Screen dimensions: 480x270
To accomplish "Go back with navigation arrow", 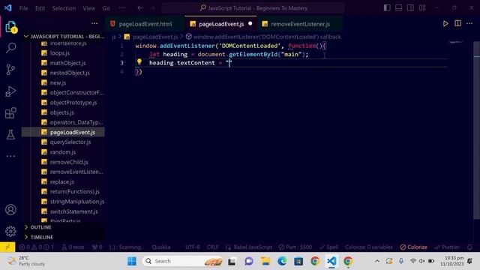I will [140, 8].
